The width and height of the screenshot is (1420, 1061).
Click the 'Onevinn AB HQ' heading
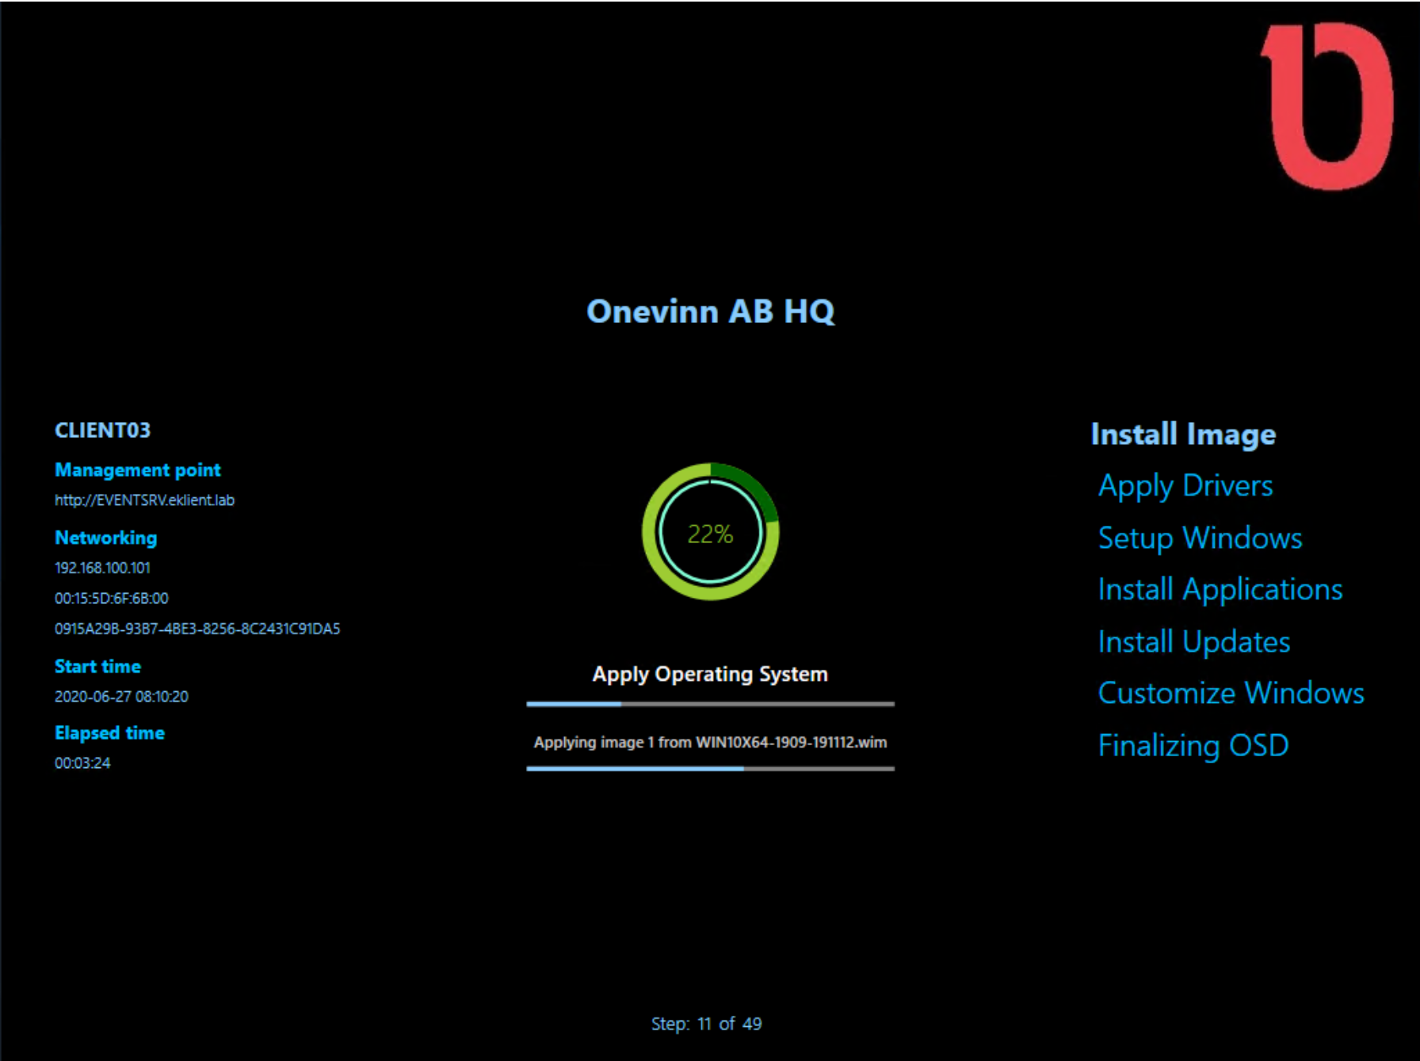click(x=711, y=311)
